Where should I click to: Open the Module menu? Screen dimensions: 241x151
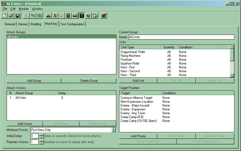tap(23, 9)
